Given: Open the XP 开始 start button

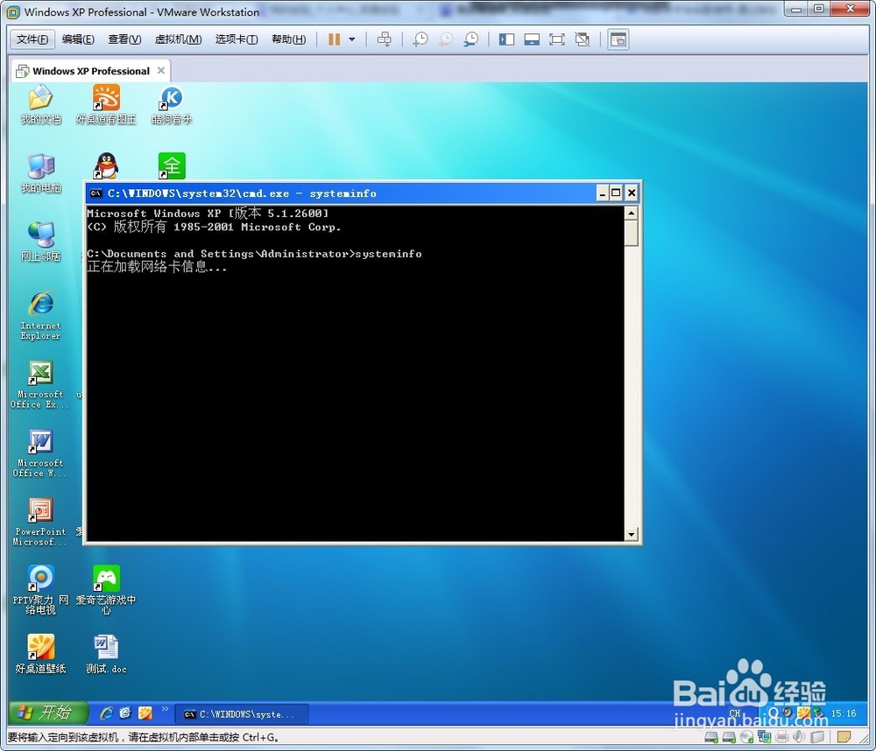Looking at the screenshot, I should (x=48, y=712).
